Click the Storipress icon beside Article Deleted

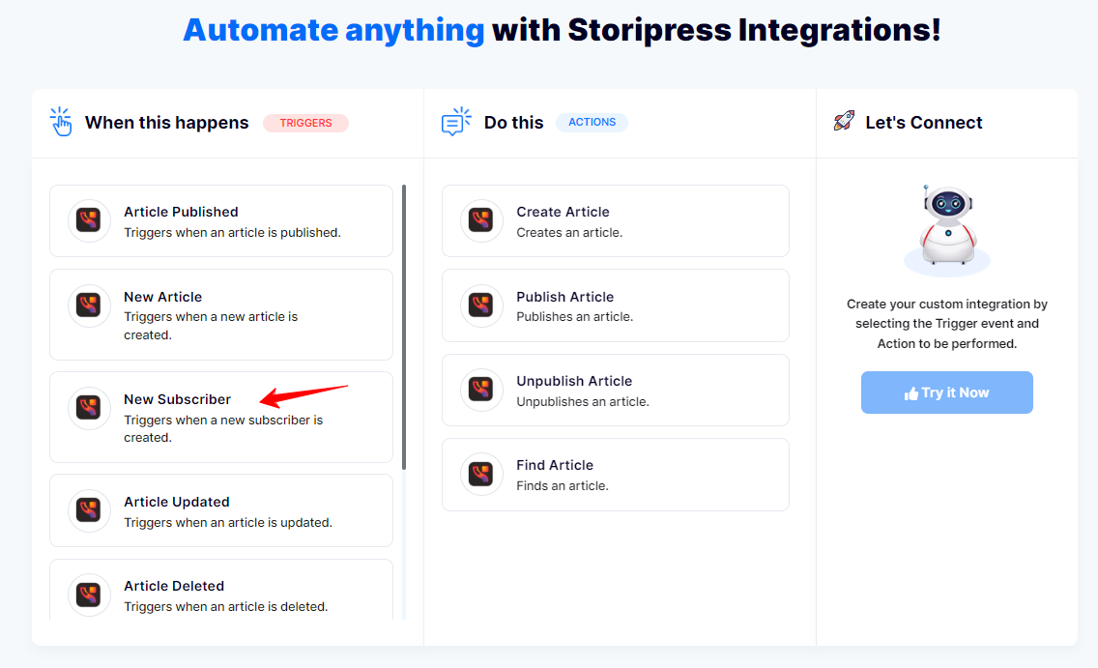[90, 595]
